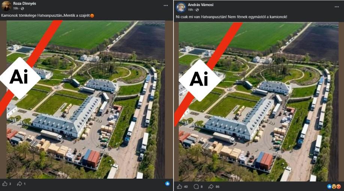The width and height of the screenshot is (344, 191).
Task: Click public globe icon on Roza's post
Action: point(22,9)
